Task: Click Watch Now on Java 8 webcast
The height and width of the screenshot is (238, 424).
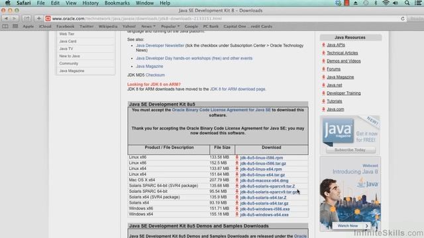Action: coord(350,225)
